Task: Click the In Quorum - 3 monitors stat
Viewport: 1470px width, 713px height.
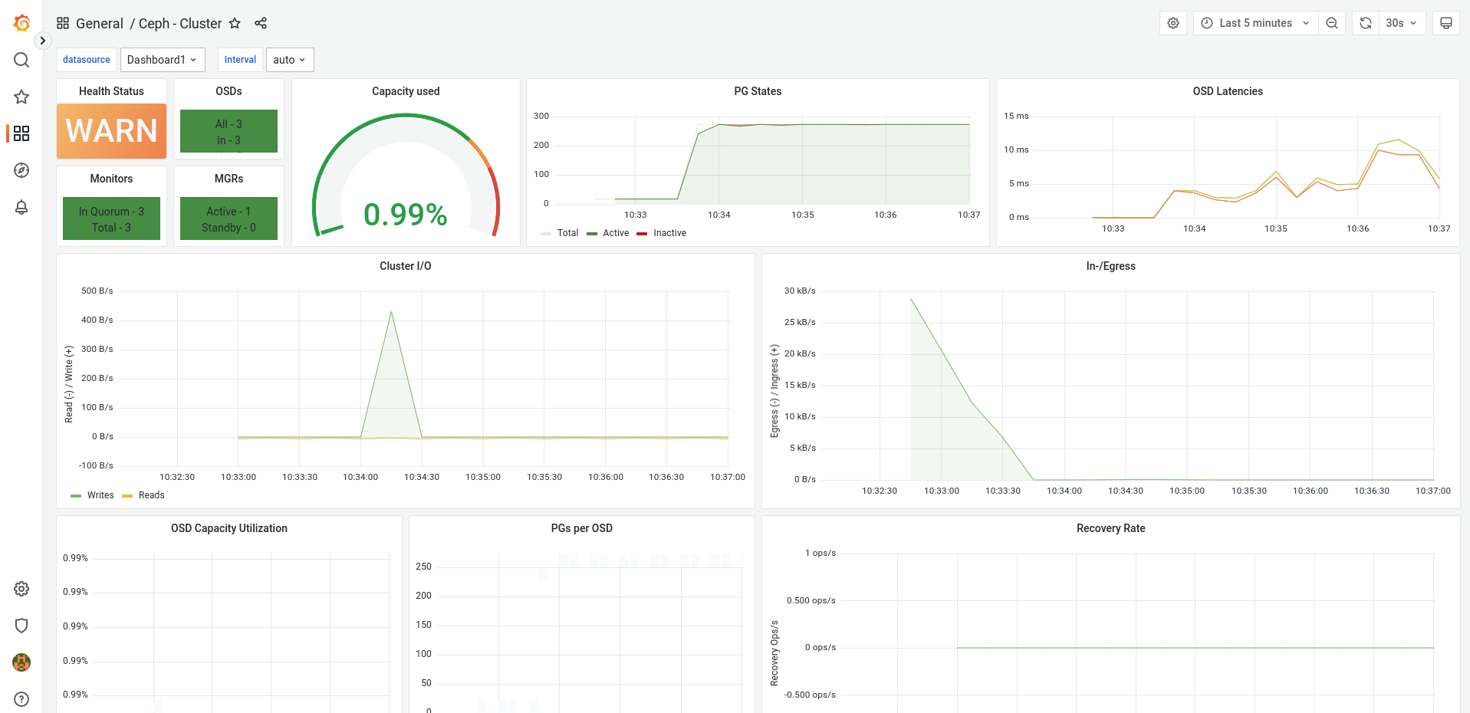Action: [111, 212]
